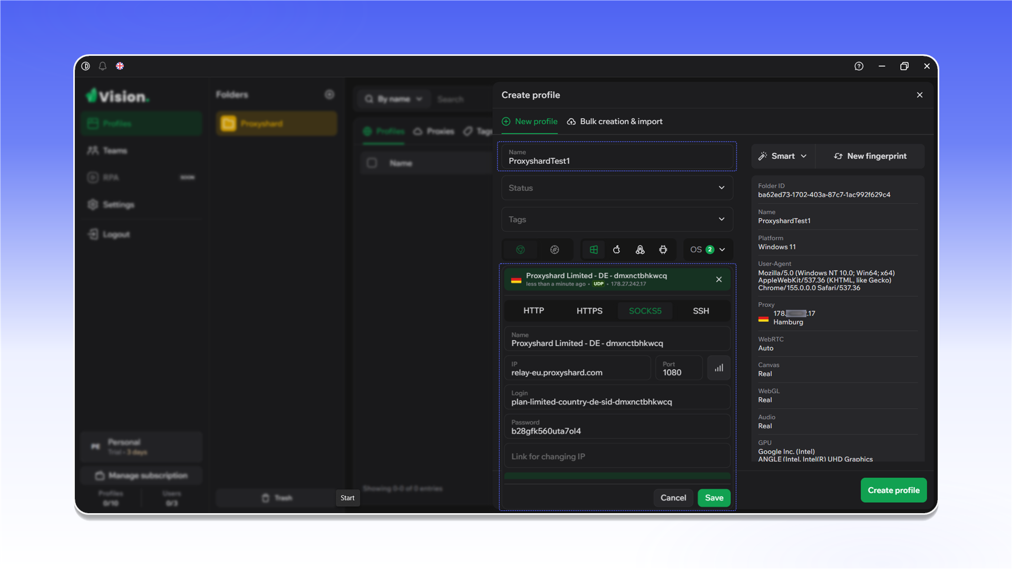Save the proxy settings
The width and height of the screenshot is (1012, 569).
tap(714, 498)
